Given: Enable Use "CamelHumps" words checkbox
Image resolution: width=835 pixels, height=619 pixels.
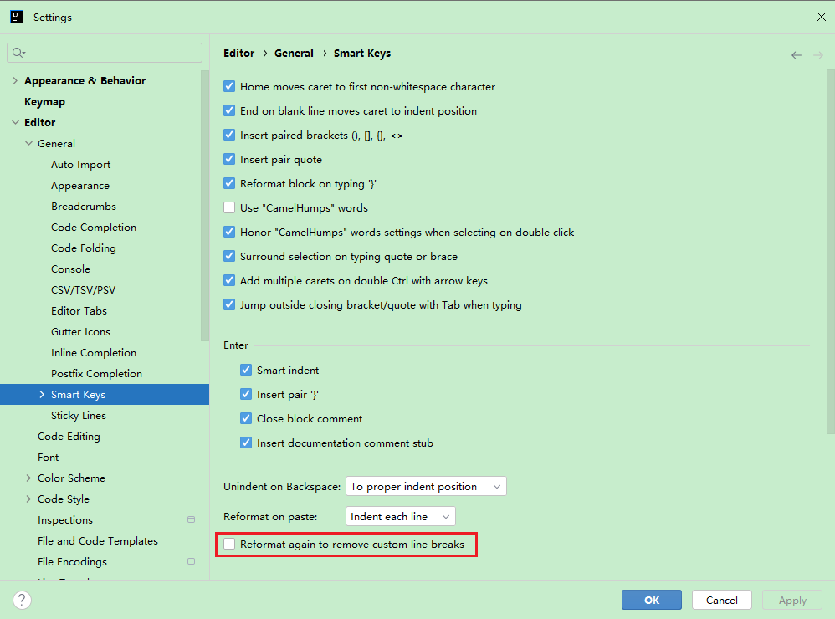Looking at the screenshot, I should click(x=229, y=208).
